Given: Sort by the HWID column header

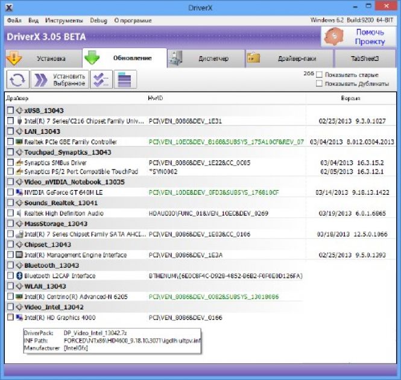Looking at the screenshot, I should (155, 98).
